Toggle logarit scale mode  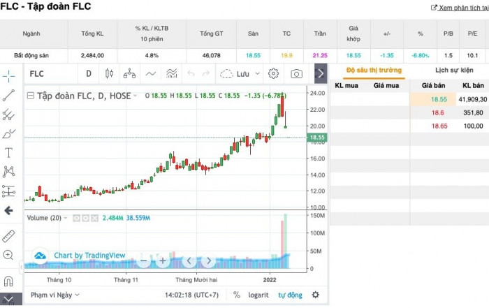(260, 295)
